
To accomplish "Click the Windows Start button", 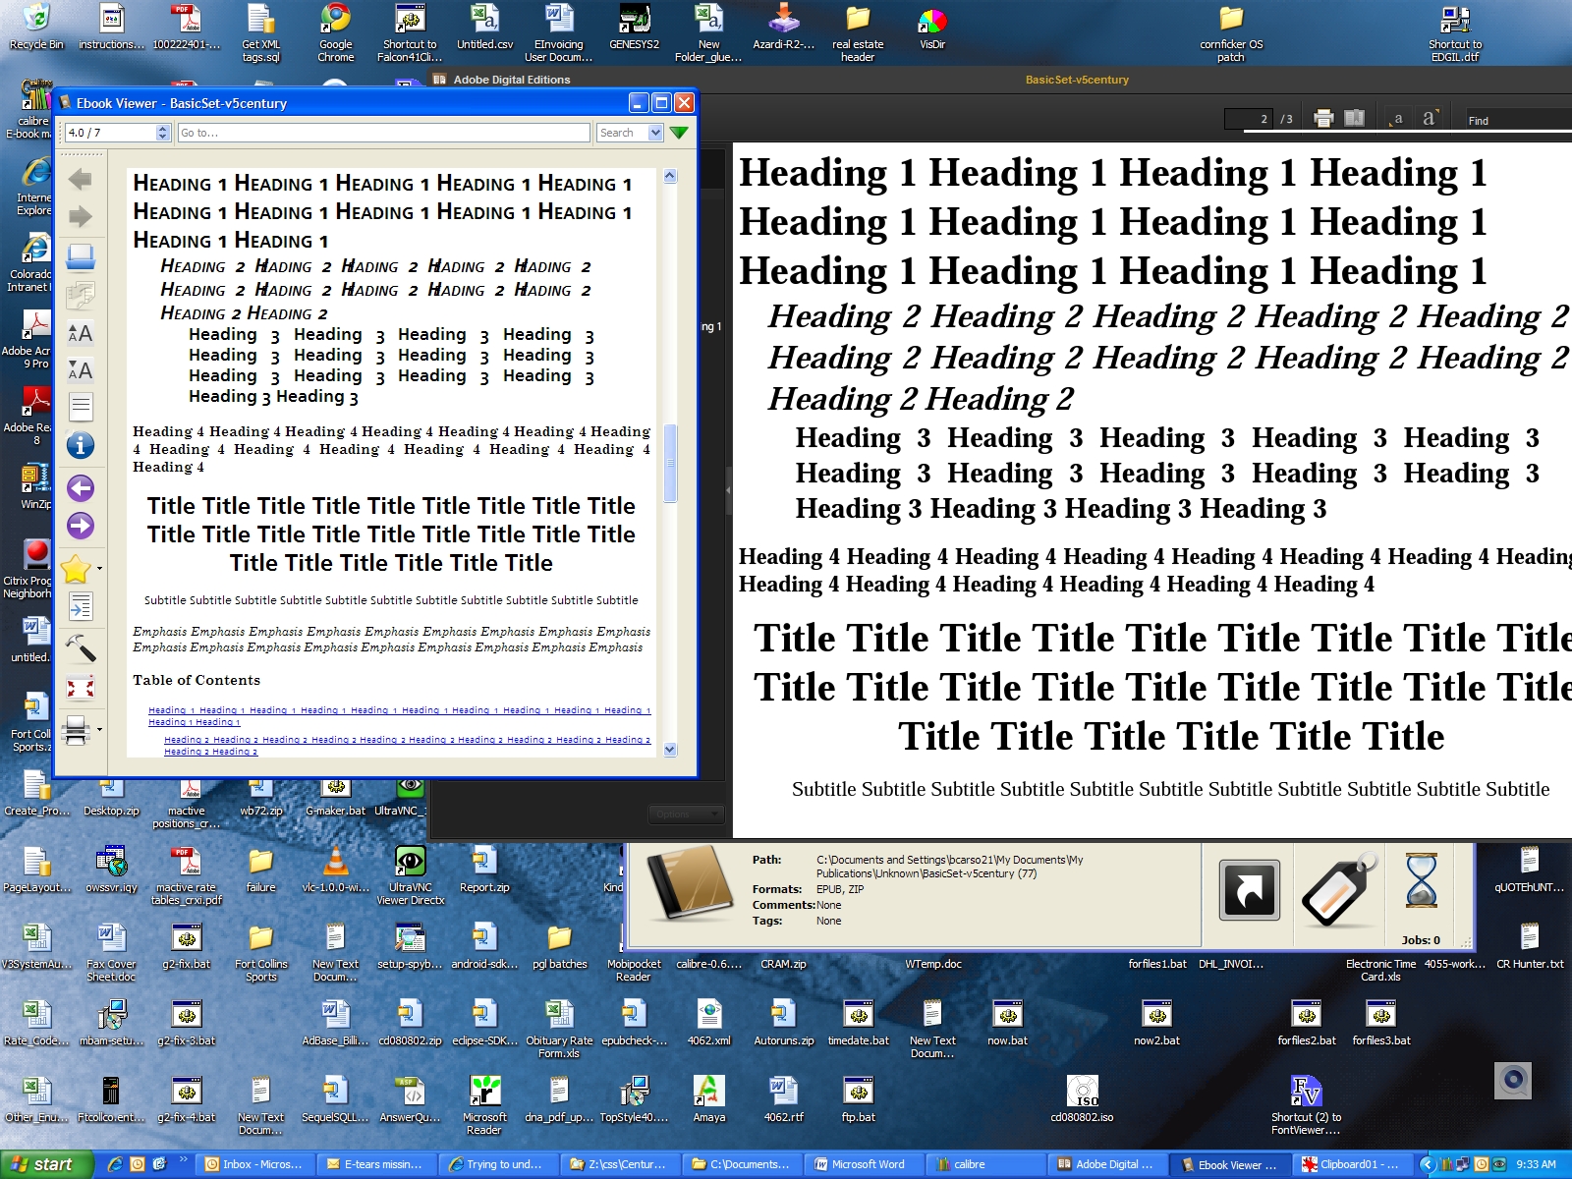I will click(45, 1164).
